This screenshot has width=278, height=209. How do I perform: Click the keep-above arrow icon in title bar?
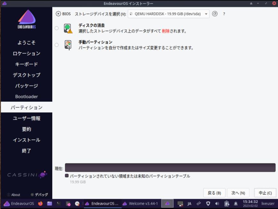[251, 4]
